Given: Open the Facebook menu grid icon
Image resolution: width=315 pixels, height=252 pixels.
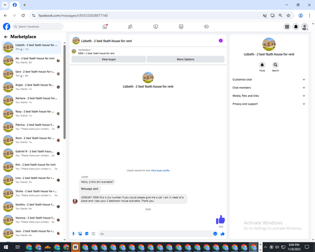Looking at the screenshot, I should click(x=287, y=26).
